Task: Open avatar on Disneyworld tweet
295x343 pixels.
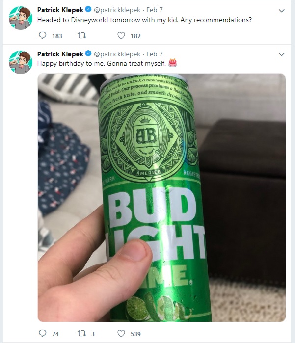Action: coord(21,18)
